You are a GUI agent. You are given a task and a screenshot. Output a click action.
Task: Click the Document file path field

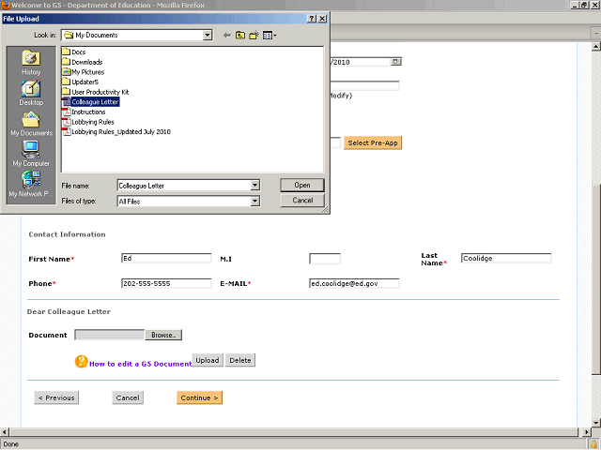click(x=110, y=335)
